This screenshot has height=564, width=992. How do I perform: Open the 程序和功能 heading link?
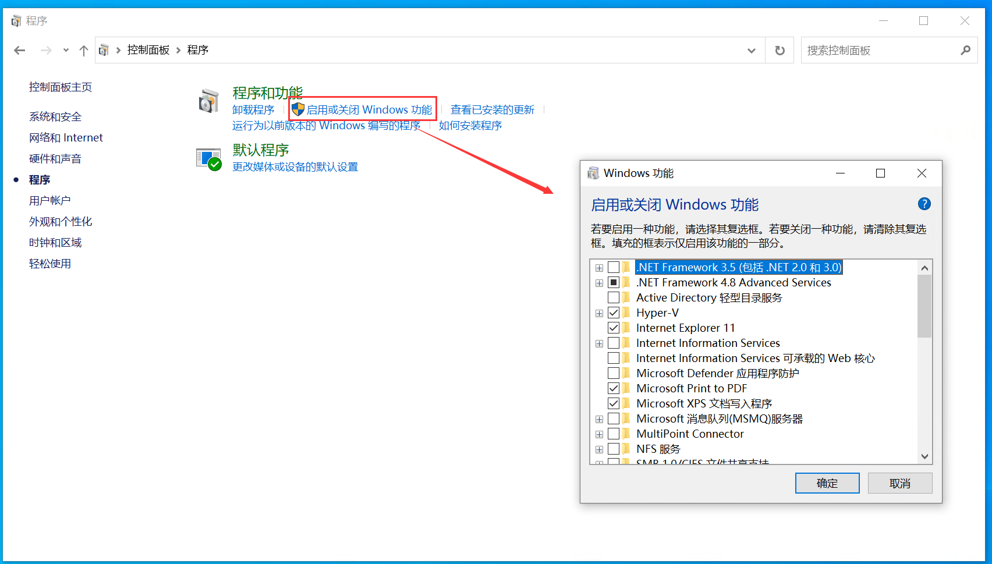pos(267,93)
